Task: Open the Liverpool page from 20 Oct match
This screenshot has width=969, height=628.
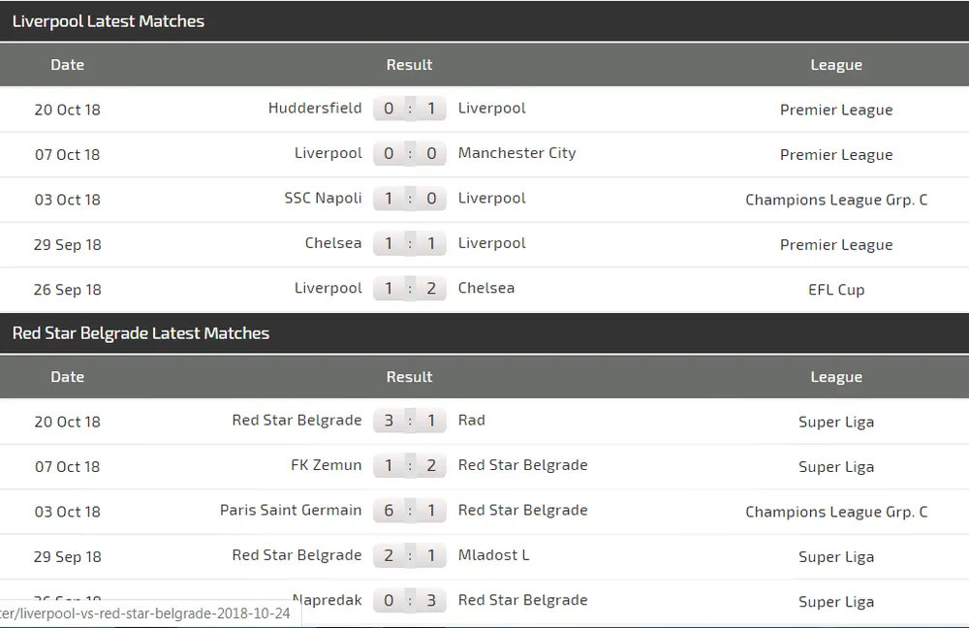Action: coord(491,109)
